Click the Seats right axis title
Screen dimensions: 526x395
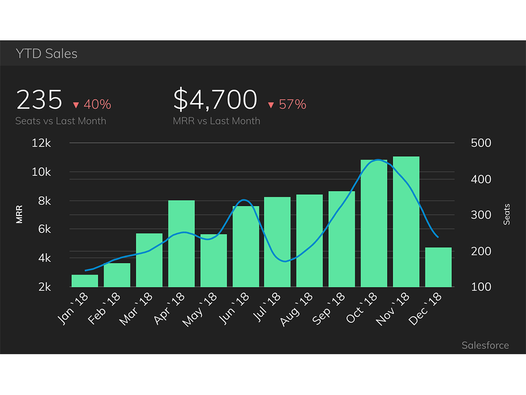click(507, 215)
